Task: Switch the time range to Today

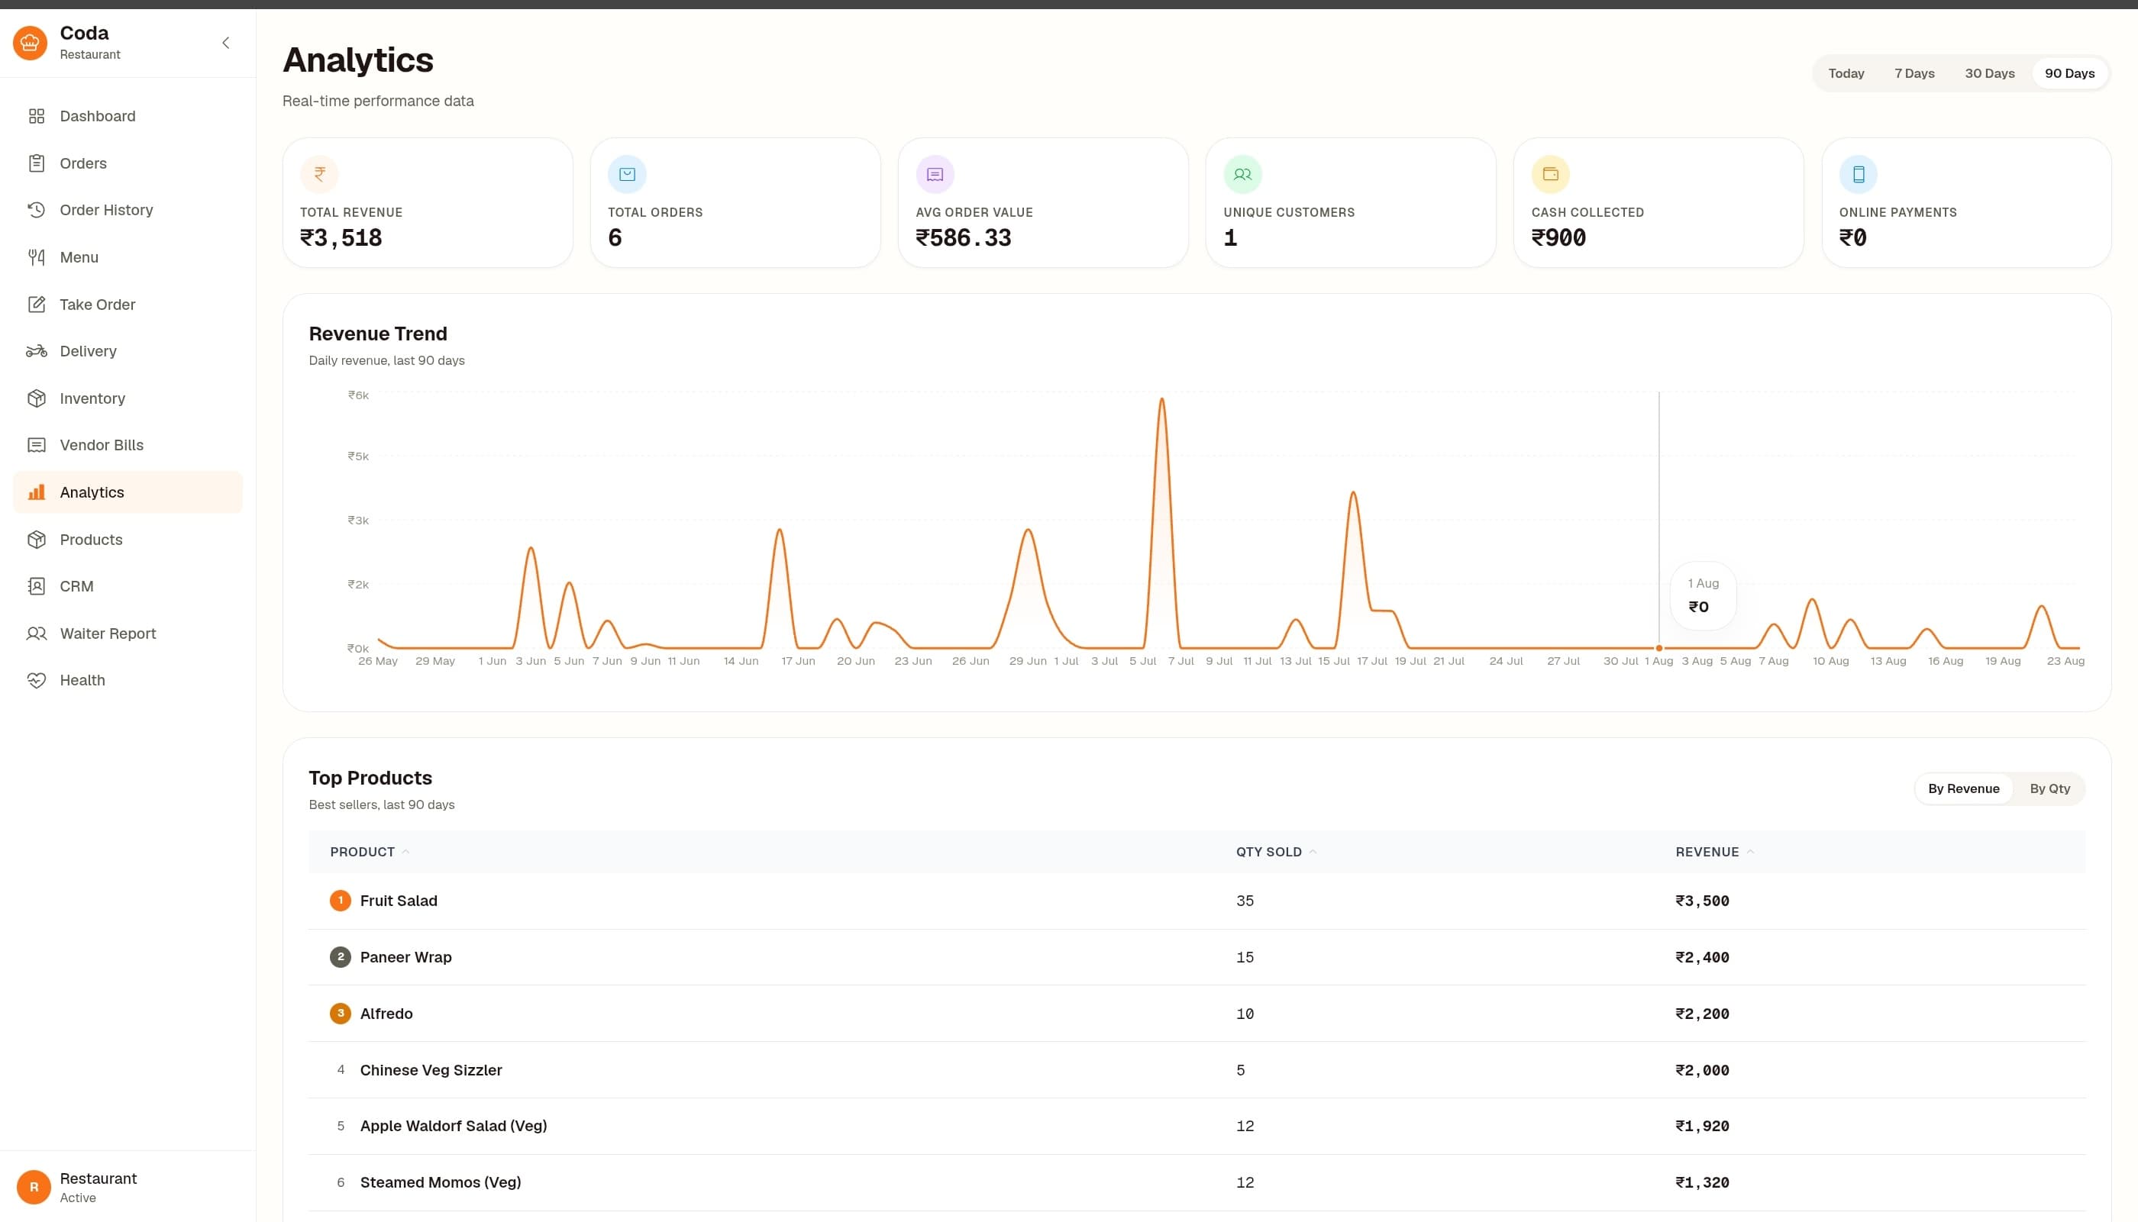Action: (1846, 73)
